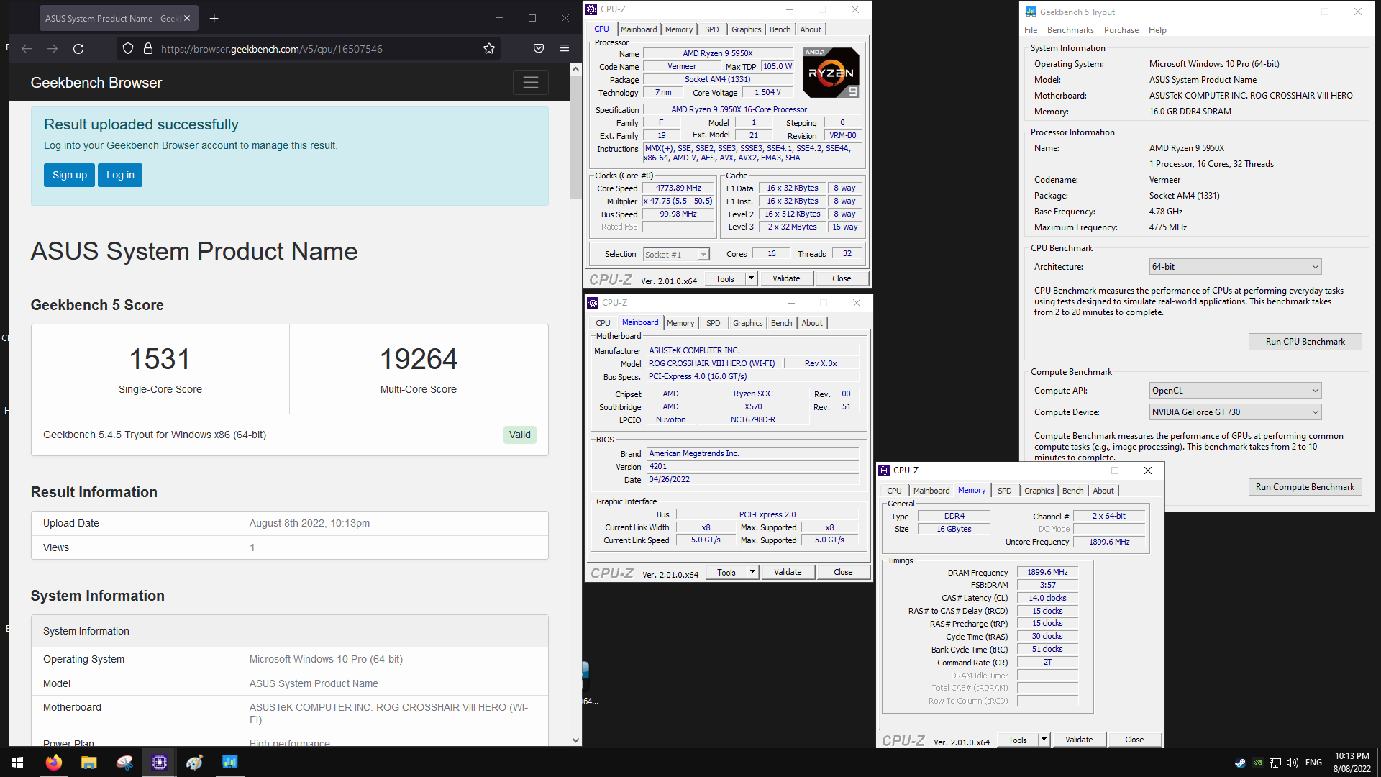
Task: Open the Benchmarks menu in Geekbench 5
Action: (x=1070, y=30)
